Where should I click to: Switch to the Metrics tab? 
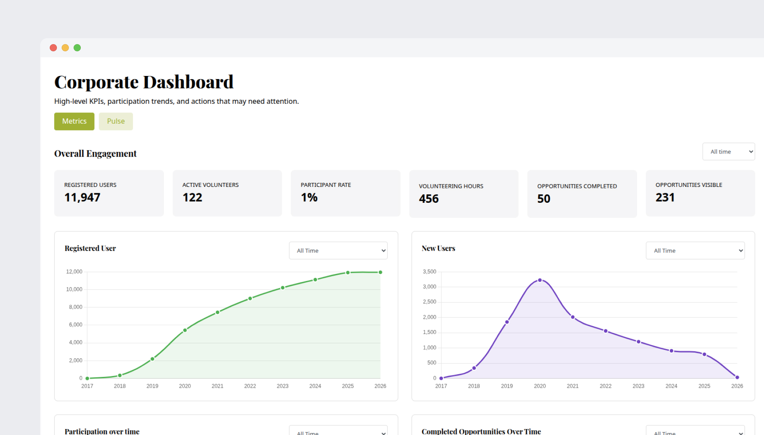74,121
